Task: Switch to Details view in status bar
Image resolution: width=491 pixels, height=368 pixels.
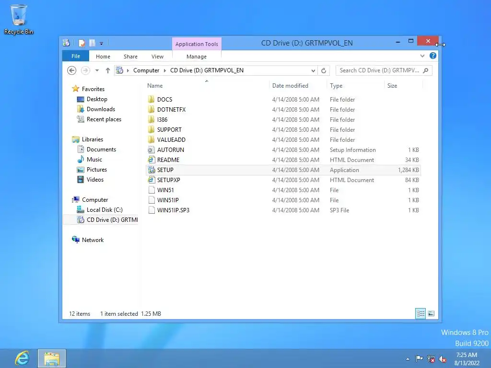Action: pos(420,313)
